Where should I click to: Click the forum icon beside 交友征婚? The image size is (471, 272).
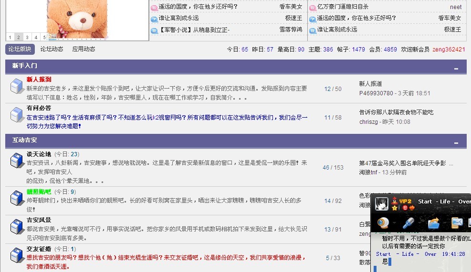point(17,255)
